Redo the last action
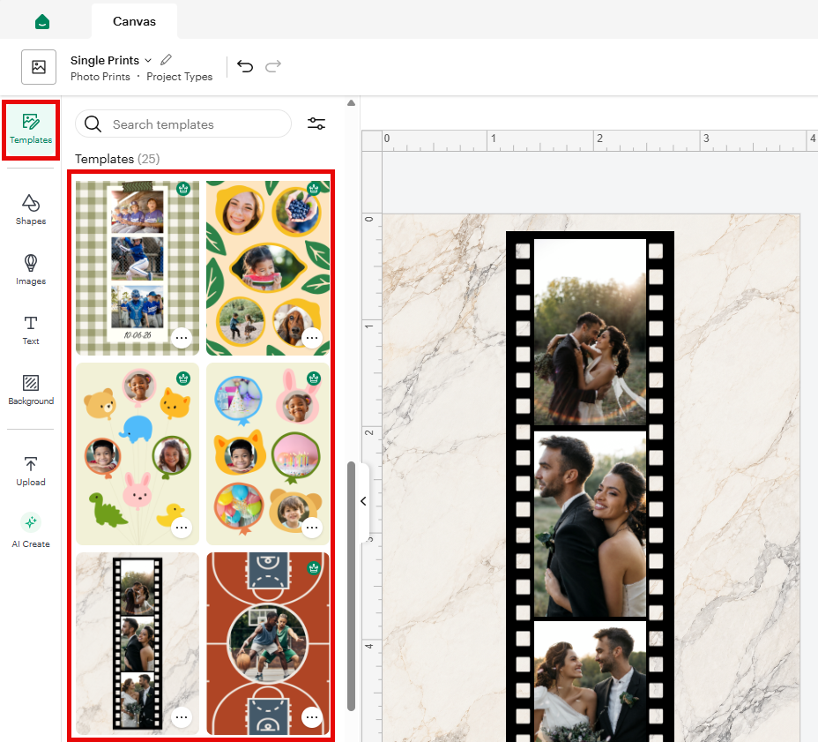 pyautogui.click(x=273, y=66)
